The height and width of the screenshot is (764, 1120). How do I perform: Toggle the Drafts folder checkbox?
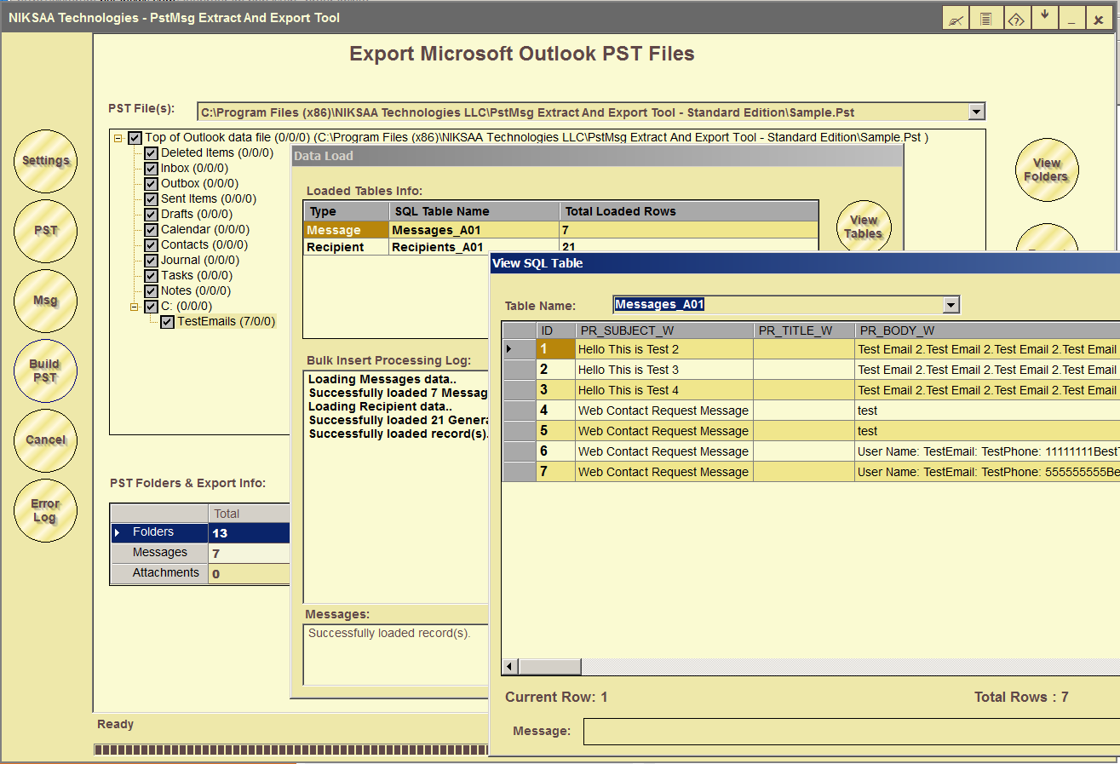[151, 215]
